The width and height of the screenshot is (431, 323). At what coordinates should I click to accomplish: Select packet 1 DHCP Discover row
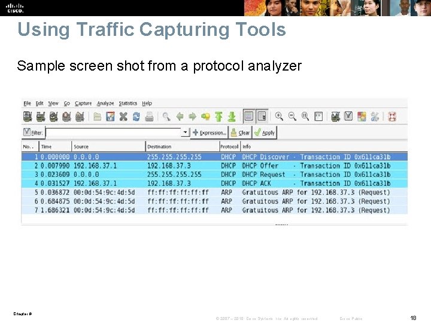point(214,157)
